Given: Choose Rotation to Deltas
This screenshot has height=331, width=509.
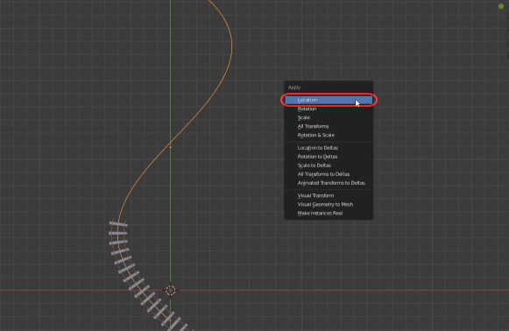Looking at the screenshot, I should (329, 157).
